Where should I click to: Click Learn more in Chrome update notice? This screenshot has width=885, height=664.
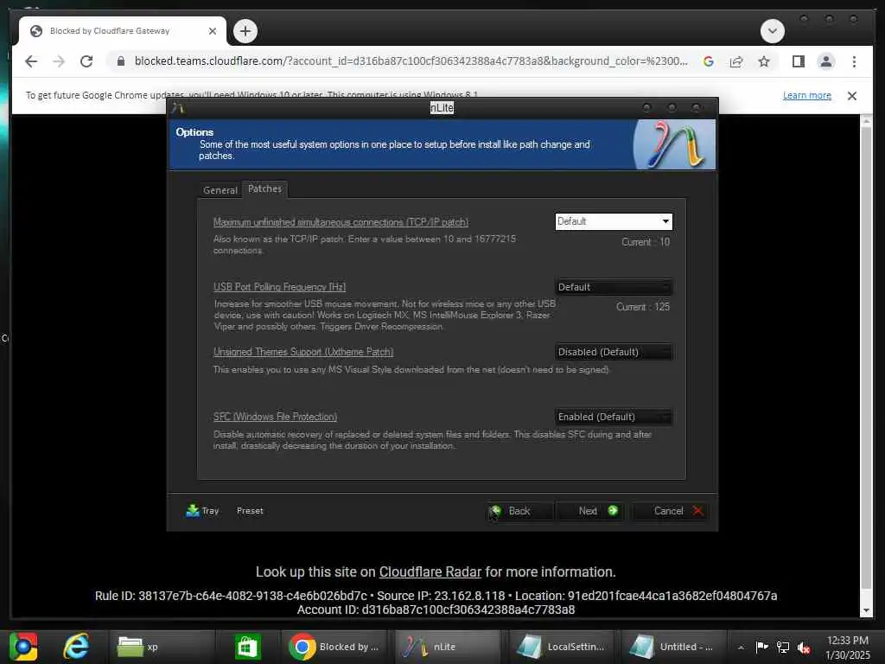point(807,95)
